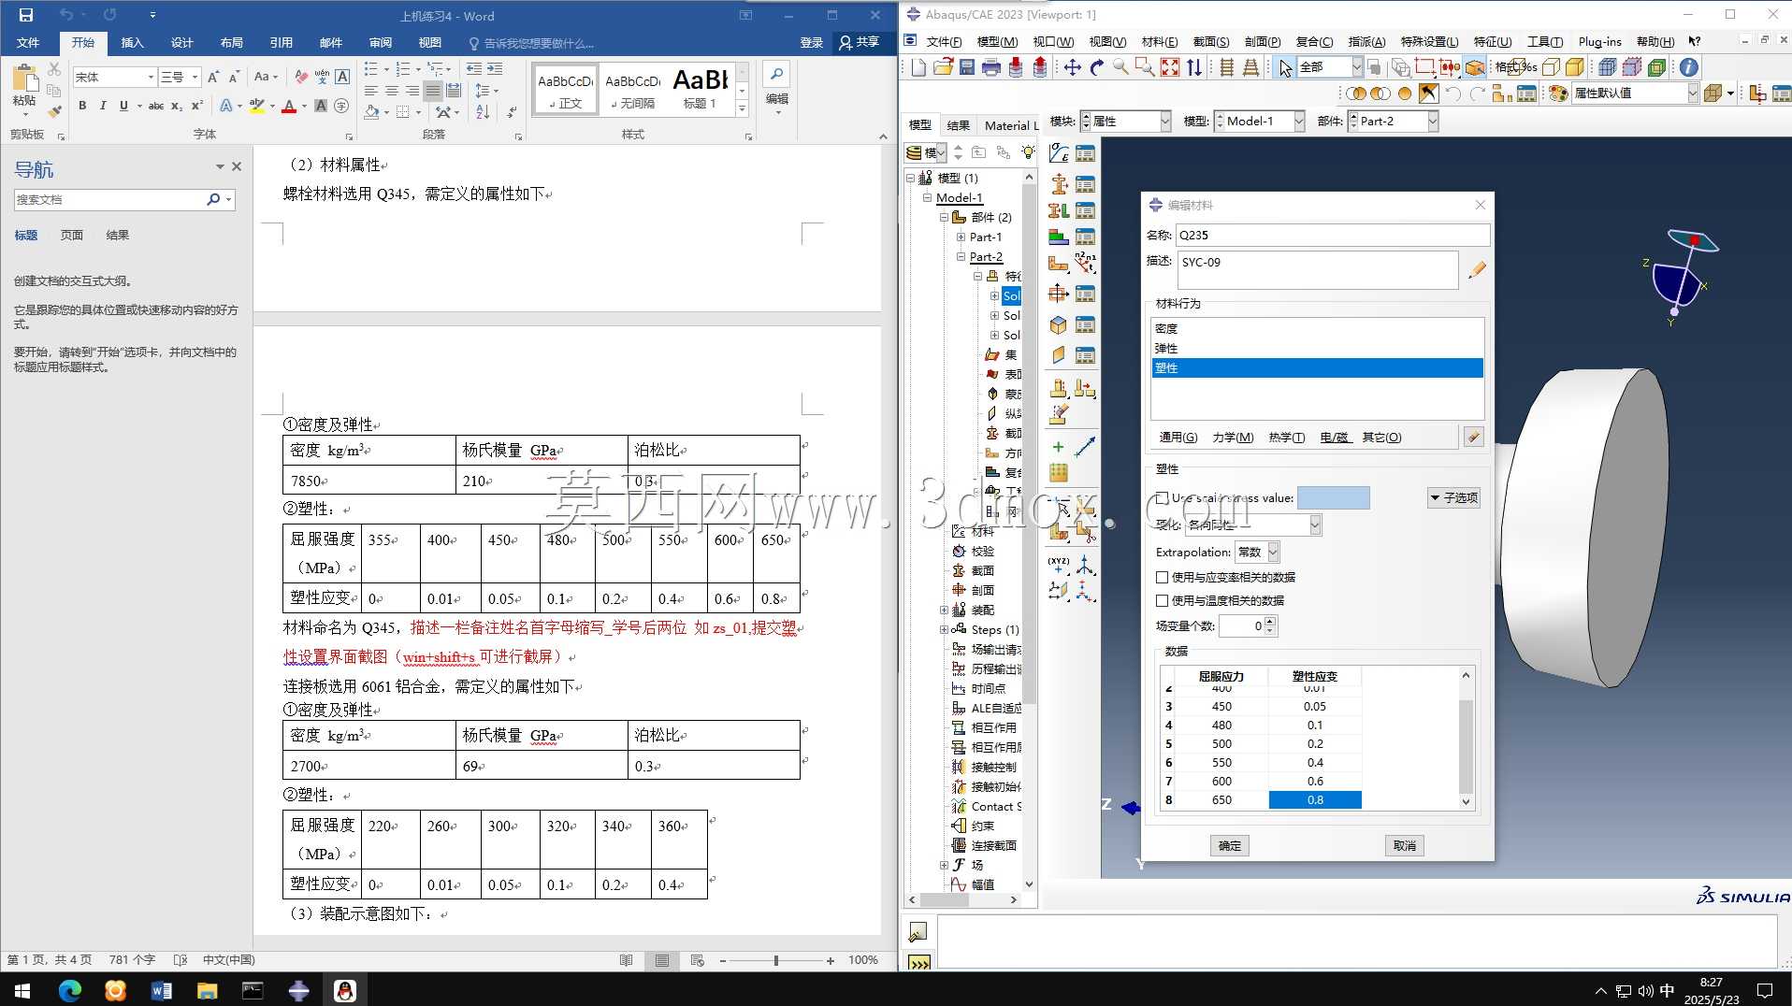The width and height of the screenshot is (1792, 1006).
Task: Click the 确定 button in Edit Material dialog
Action: coord(1229,845)
